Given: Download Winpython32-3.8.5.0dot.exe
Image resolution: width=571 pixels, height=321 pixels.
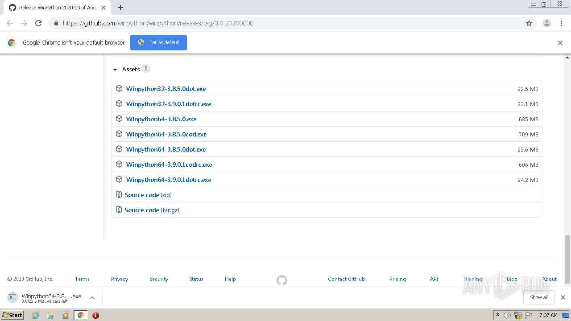Looking at the screenshot, I should (x=166, y=89).
